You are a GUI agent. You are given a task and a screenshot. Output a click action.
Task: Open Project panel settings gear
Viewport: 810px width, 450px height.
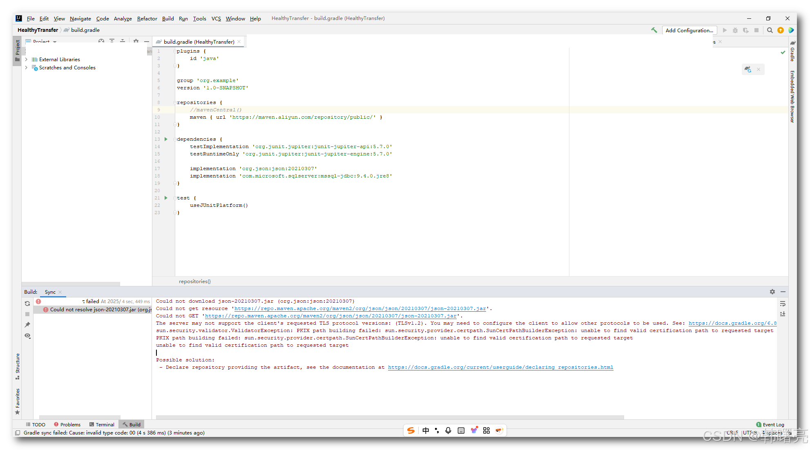coord(136,41)
